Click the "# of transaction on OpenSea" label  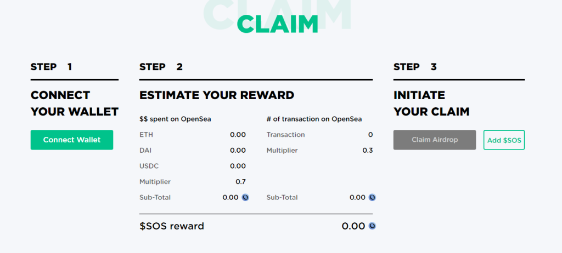[314, 119]
